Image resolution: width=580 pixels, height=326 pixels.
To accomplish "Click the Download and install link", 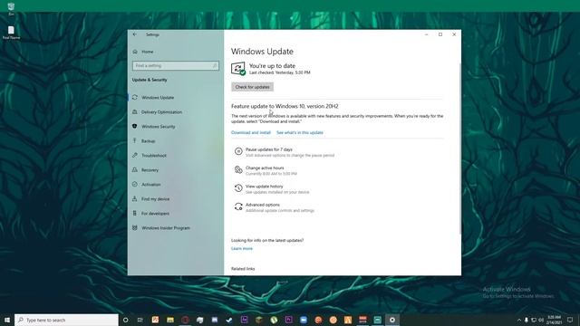I will [251, 132].
